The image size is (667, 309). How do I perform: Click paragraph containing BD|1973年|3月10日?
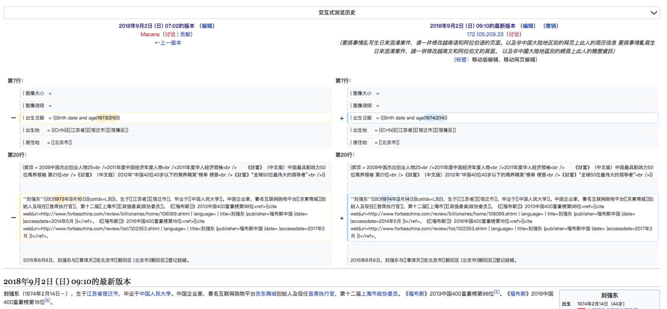tap(176, 217)
